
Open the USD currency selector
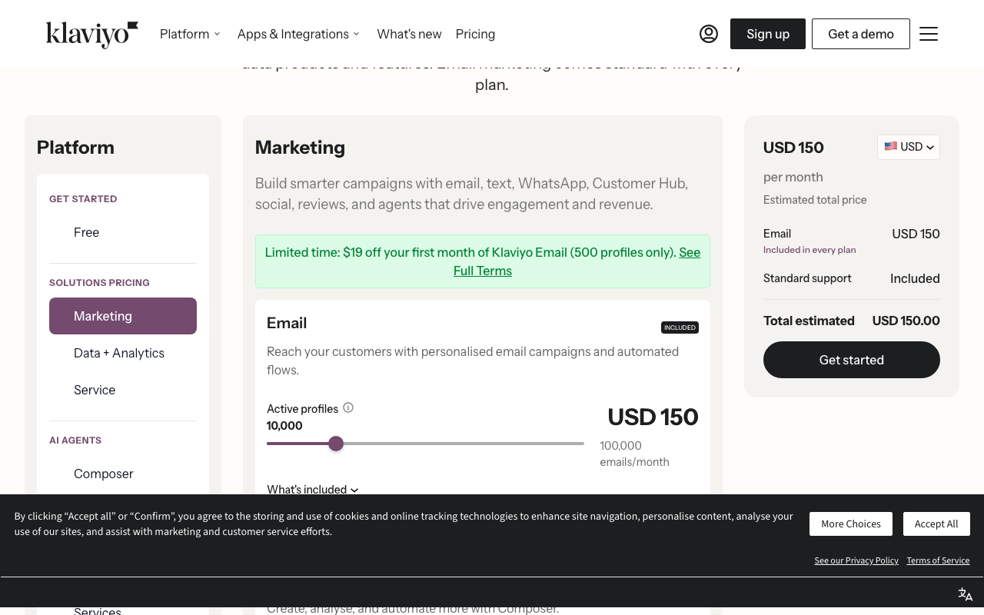[909, 147]
